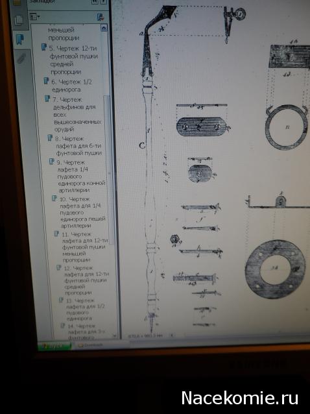This screenshot has height=414, width=310.
Task: Open bookmark 5. Чертеж 12-ти фунтовой пушки средней пропорции
Action: tap(73, 60)
